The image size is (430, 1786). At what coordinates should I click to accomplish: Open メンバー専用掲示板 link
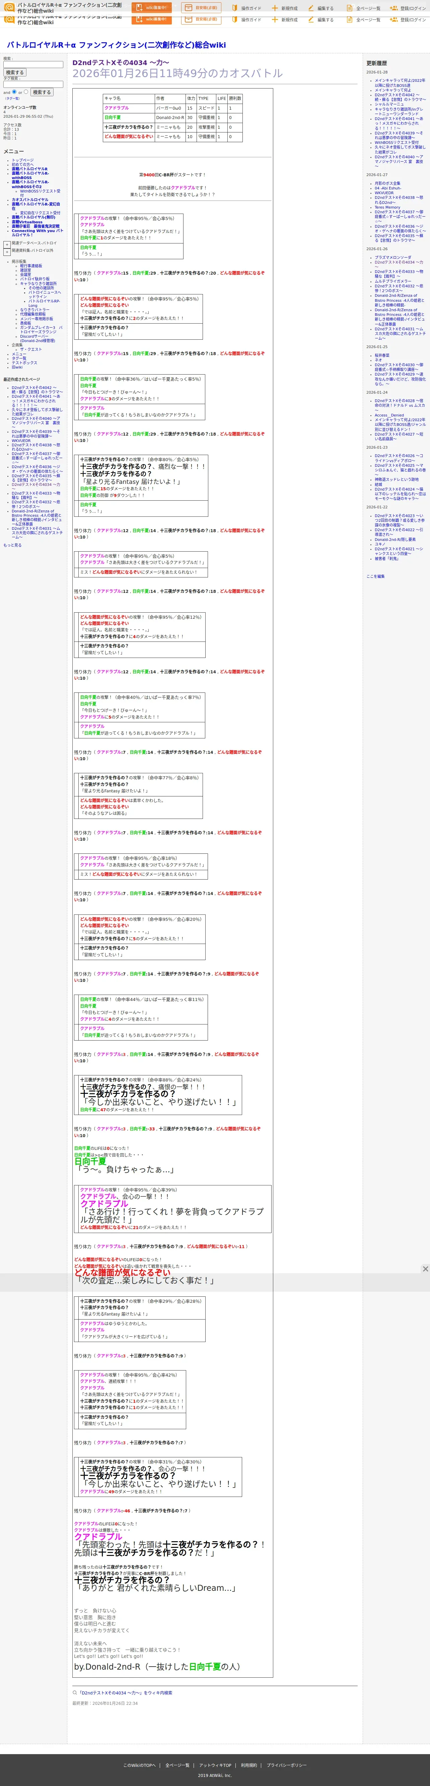pyautogui.click(x=36, y=319)
